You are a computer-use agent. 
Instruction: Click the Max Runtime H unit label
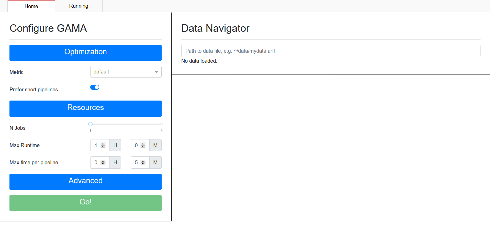(x=115, y=145)
